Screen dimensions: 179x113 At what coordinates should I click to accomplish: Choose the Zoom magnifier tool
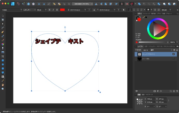tap(3, 89)
